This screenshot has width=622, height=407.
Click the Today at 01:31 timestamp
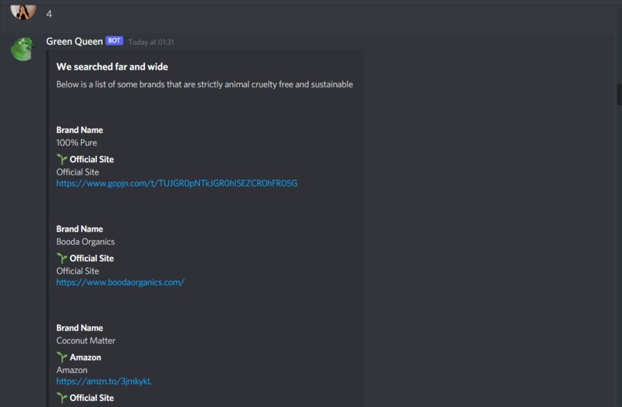point(150,42)
